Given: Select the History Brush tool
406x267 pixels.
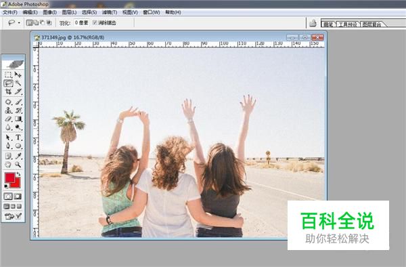Looking at the screenshot, I should (18, 110).
